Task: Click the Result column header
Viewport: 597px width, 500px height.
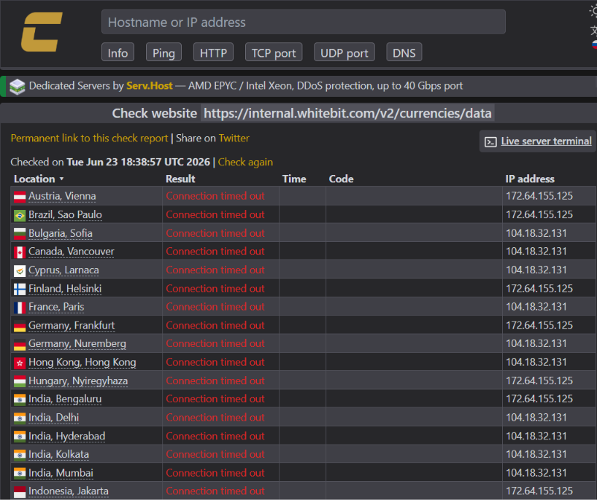Action: pyautogui.click(x=180, y=179)
